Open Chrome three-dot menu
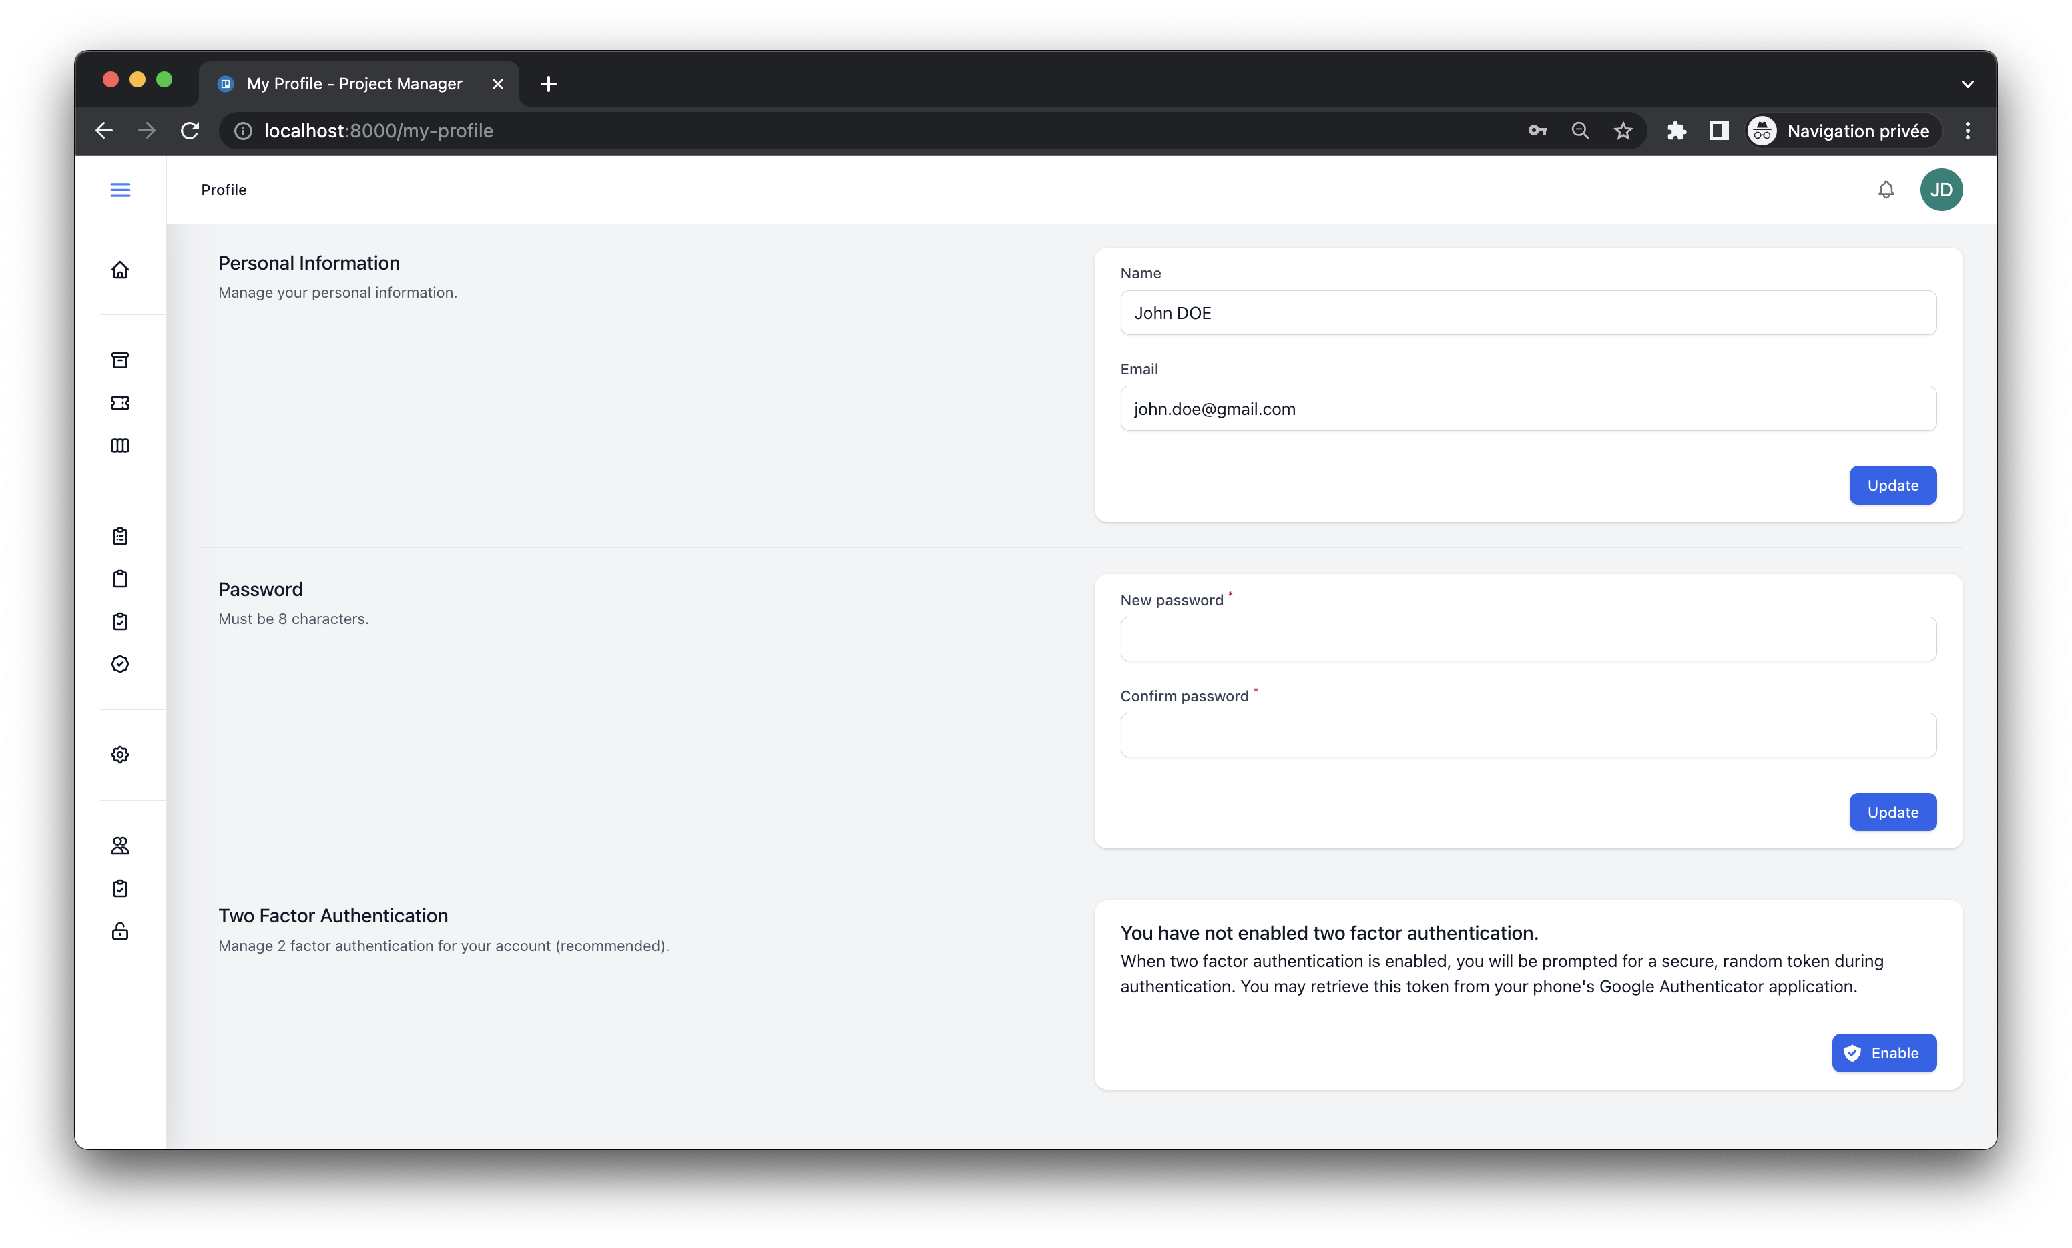 click(x=1967, y=131)
